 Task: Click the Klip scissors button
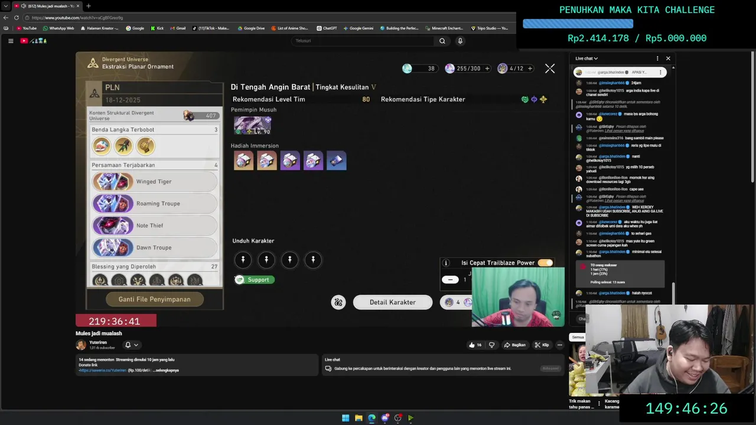pyautogui.click(x=542, y=345)
